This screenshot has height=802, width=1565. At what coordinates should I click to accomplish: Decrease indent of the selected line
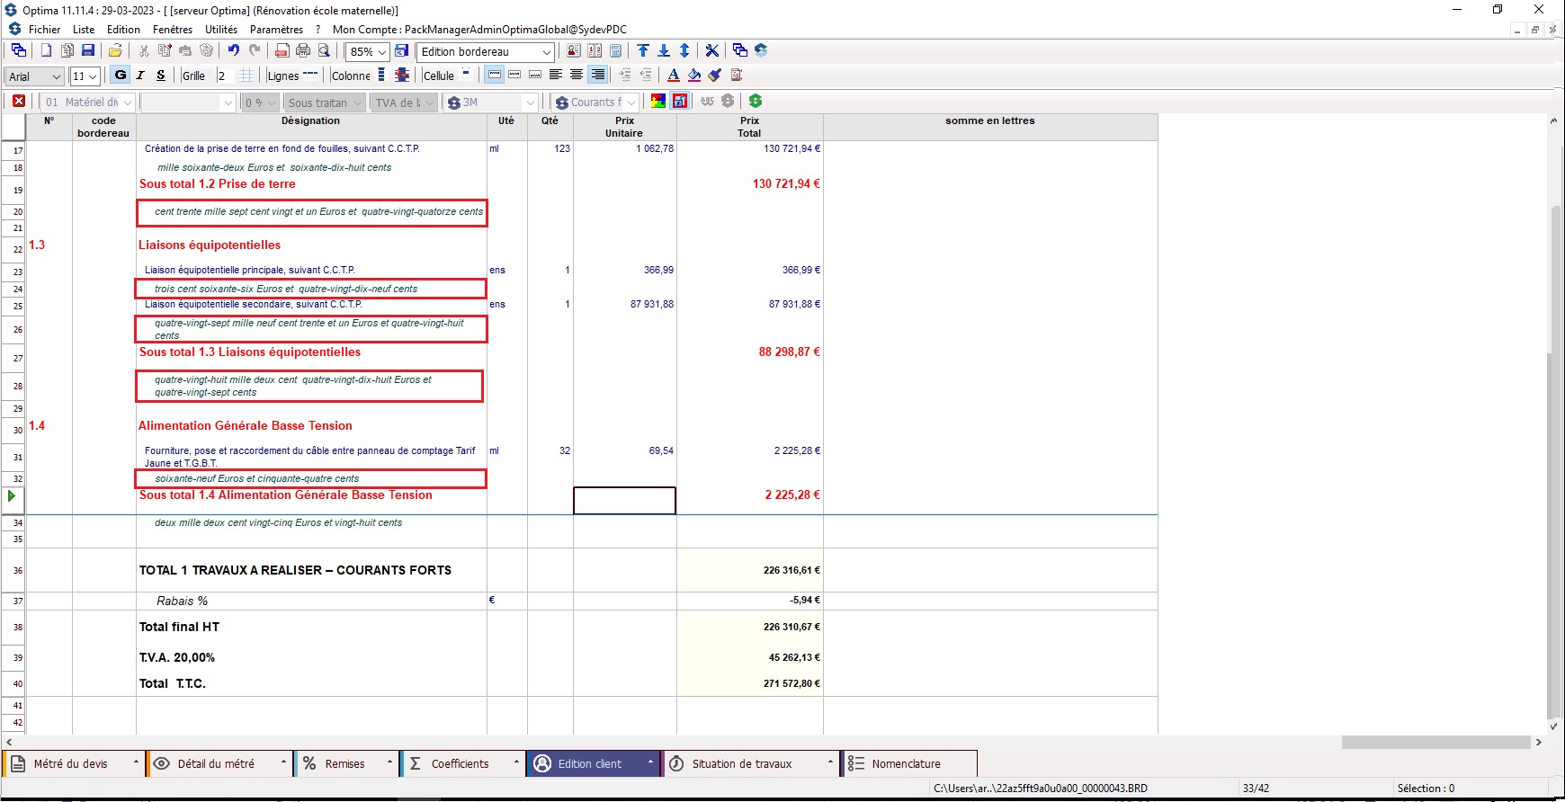pos(645,76)
